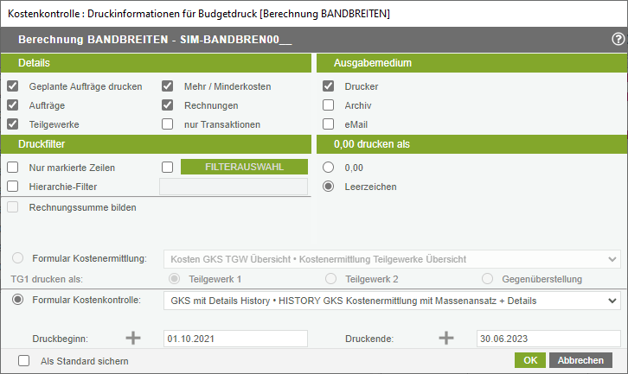Enable the nur Transaktionen checkbox

(x=168, y=124)
